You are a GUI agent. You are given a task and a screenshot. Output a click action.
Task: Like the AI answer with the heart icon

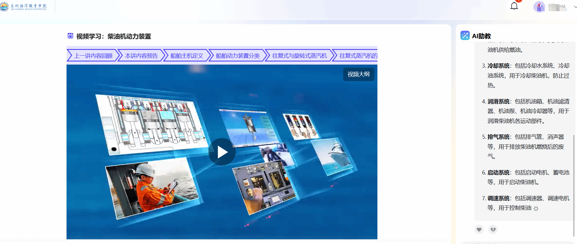(479, 229)
